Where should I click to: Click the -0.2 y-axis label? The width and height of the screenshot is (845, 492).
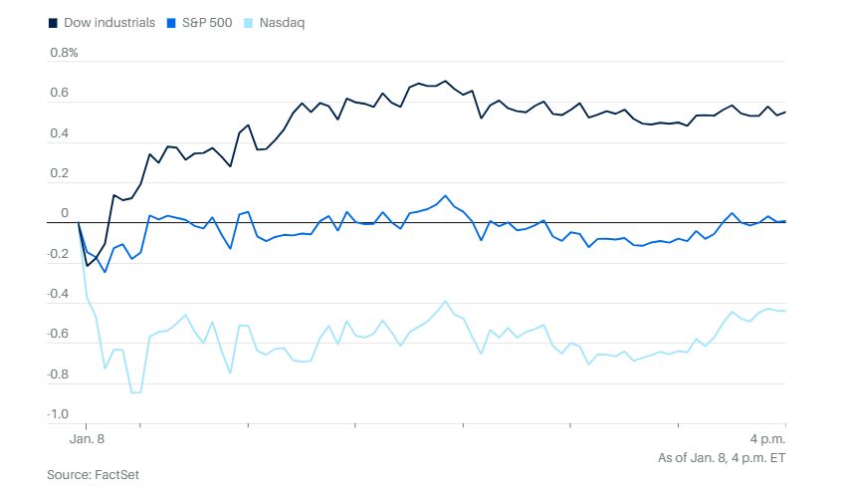(57, 254)
